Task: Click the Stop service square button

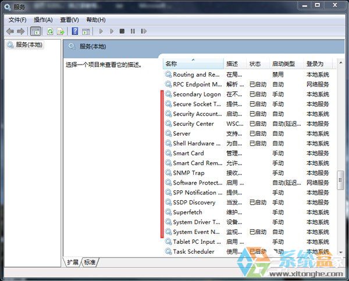Action: 122,31
